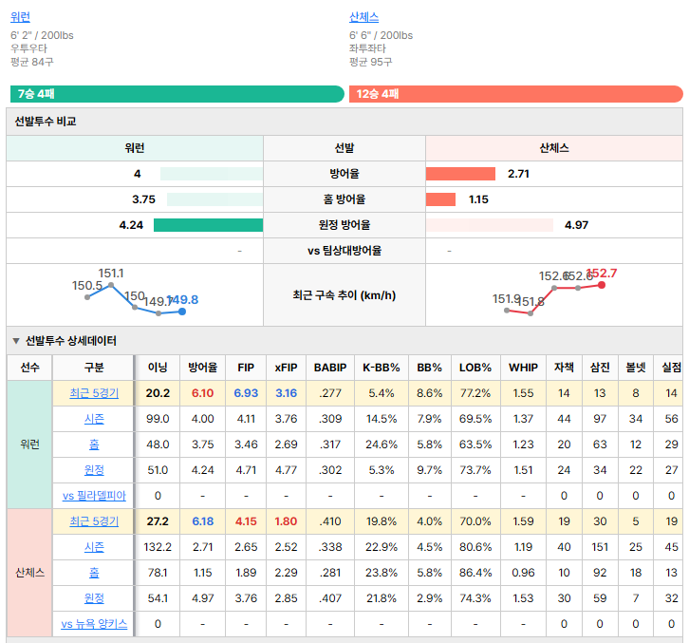Viewport: 689px width, 643px height.
Task: Click the 149.8 latest velocity point for 워런
Action: click(x=182, y=312)
